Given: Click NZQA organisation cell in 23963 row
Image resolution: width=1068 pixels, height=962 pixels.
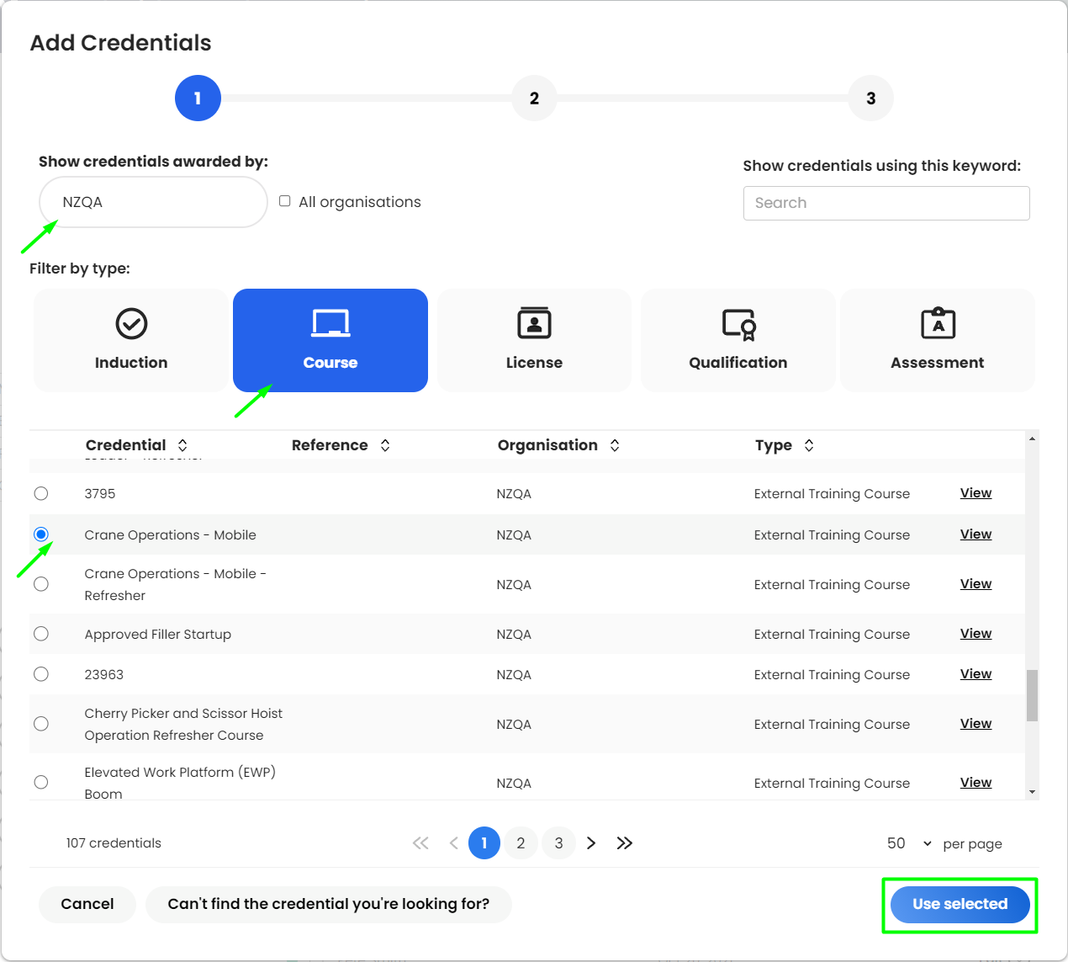Looking at the screenshot, I should pyautogui.click(x=514, y=674).
